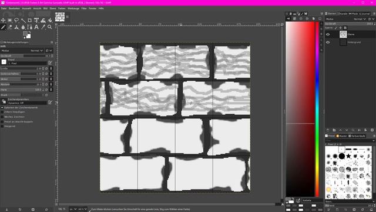Toggle lock position cross icon
The height and width of the screenshot is (212, 376).
click(x=341, y=28)
